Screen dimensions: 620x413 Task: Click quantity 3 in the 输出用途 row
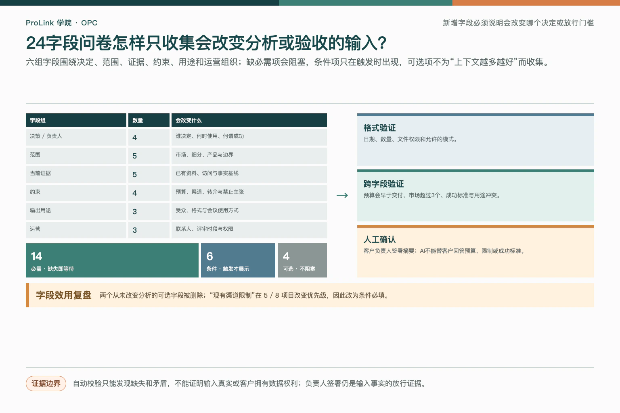coord(149,211)
